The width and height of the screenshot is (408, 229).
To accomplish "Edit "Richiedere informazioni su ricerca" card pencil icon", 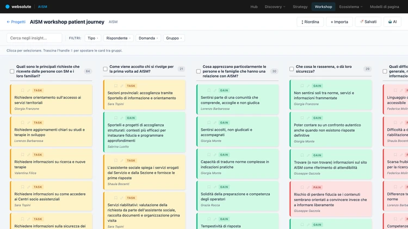I will point(29,155).
